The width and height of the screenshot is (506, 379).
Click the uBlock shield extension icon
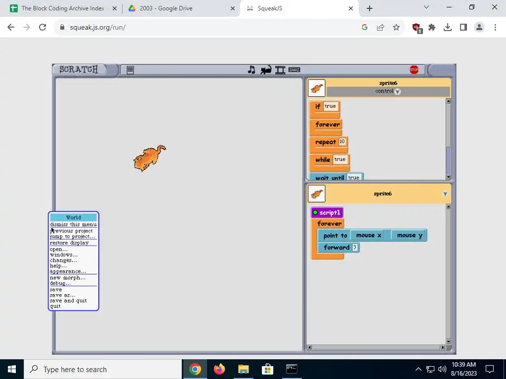[x=417, y=28]
